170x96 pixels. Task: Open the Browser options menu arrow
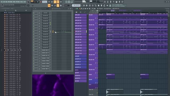pyautogui.click(x=1, y=8)
